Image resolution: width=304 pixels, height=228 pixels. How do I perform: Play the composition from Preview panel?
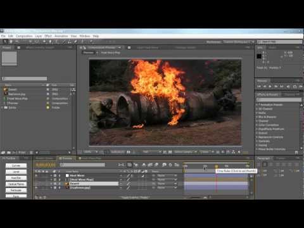point(270,87)
